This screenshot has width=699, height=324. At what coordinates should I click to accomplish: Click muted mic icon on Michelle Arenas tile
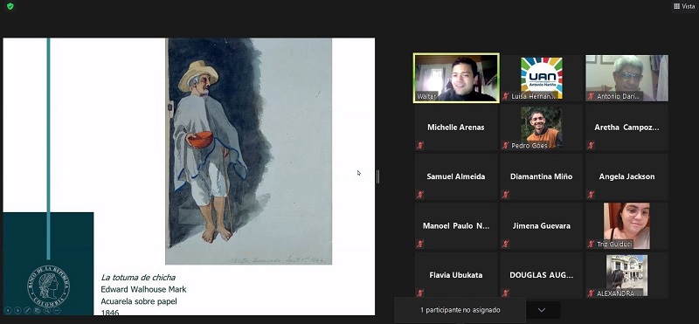click(420, 145)
